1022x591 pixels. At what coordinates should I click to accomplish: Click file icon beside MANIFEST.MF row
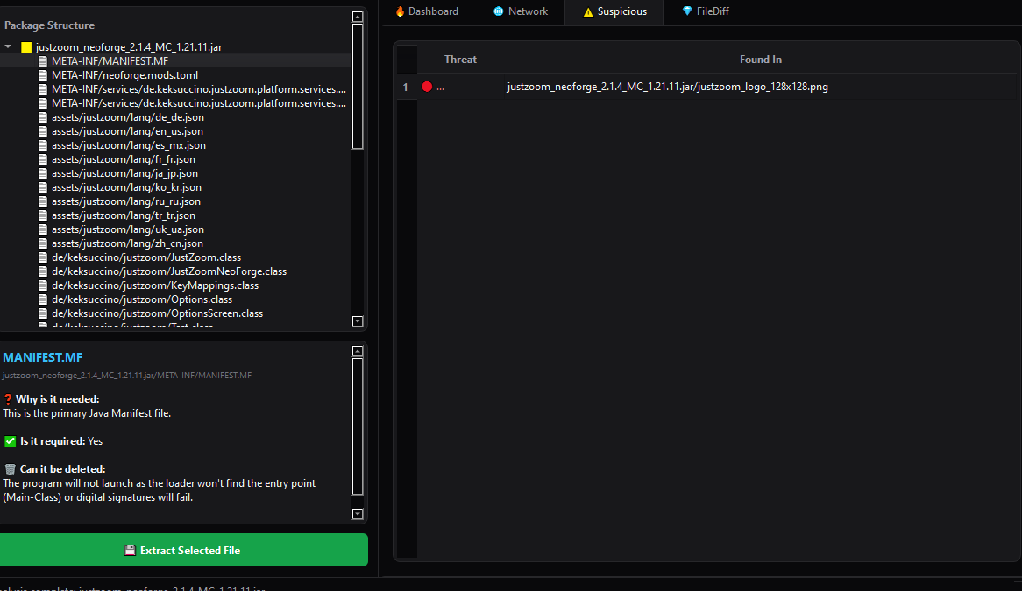point(43,61)
